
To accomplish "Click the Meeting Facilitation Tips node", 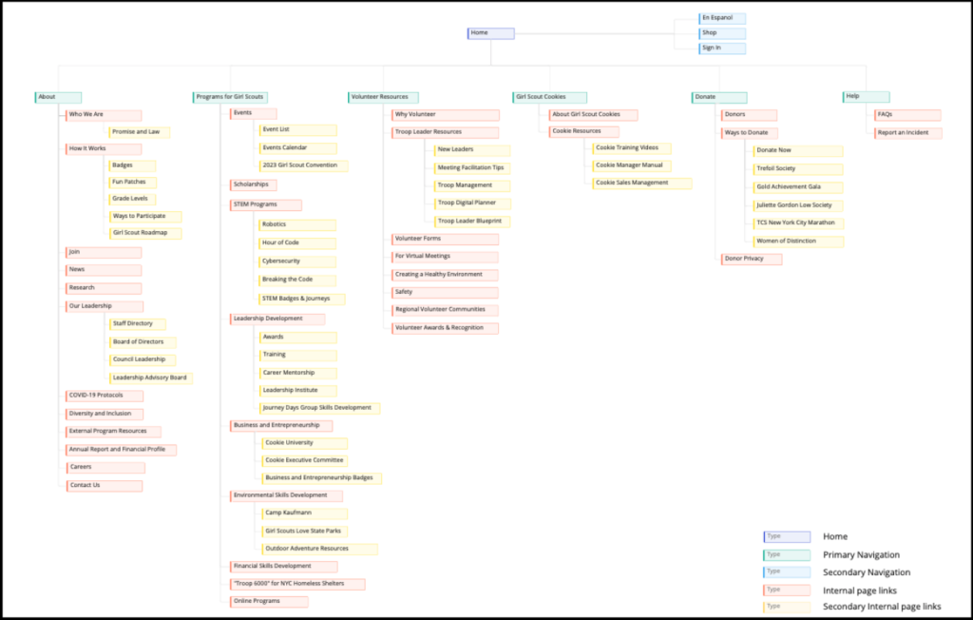I will click(x=472, y=168).
